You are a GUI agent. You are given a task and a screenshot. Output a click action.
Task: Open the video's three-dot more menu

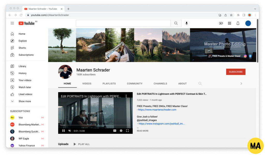[x=126, y=96]
